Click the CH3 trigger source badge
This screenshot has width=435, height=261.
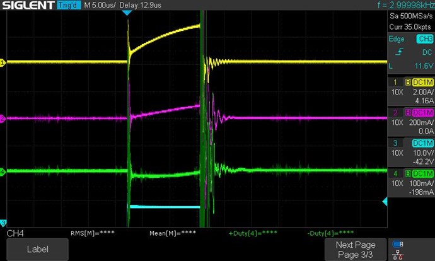(425, 39)
